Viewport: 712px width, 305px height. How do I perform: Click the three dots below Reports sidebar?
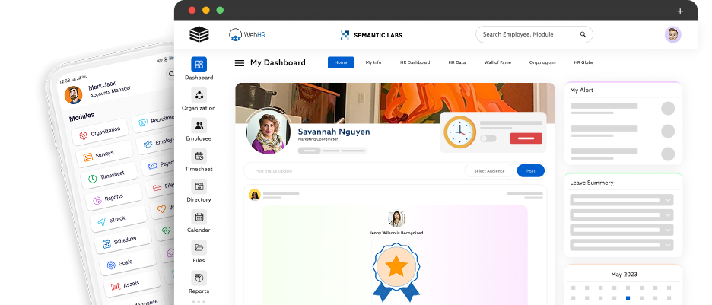click(199, 301)
